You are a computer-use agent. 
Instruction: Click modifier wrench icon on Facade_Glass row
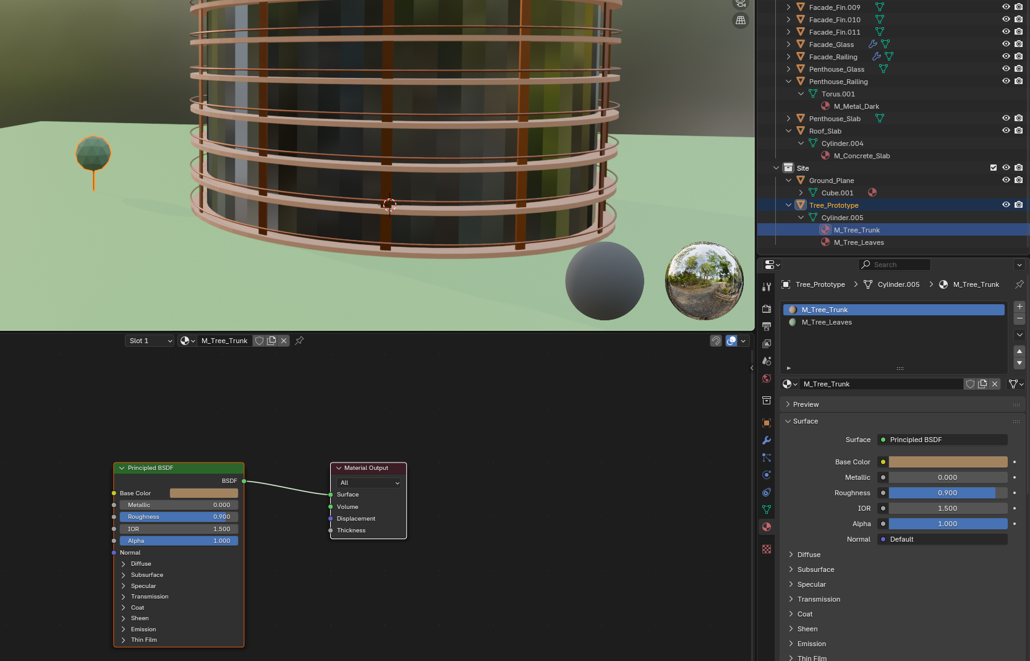873,44
